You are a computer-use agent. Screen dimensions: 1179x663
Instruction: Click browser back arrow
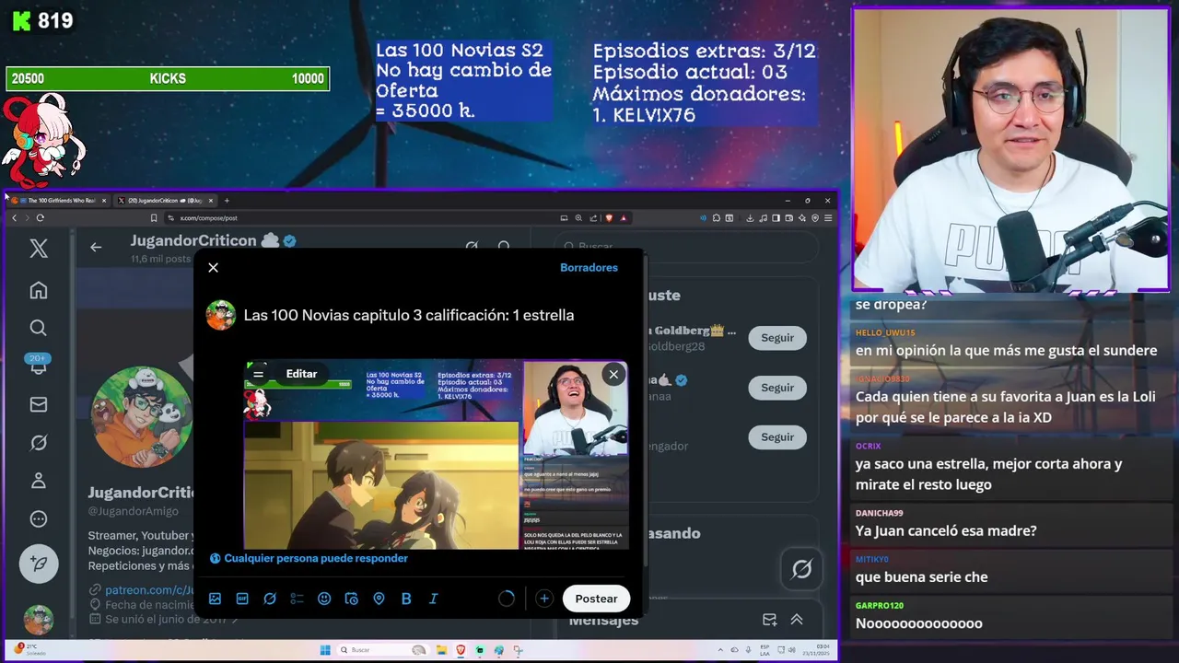14,217
